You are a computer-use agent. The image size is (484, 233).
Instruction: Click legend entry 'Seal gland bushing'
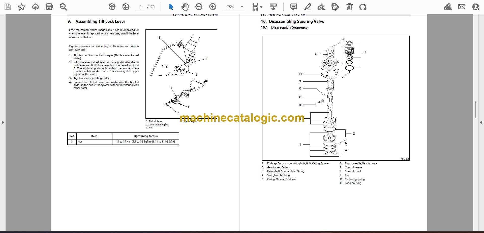tap(278, 175)
